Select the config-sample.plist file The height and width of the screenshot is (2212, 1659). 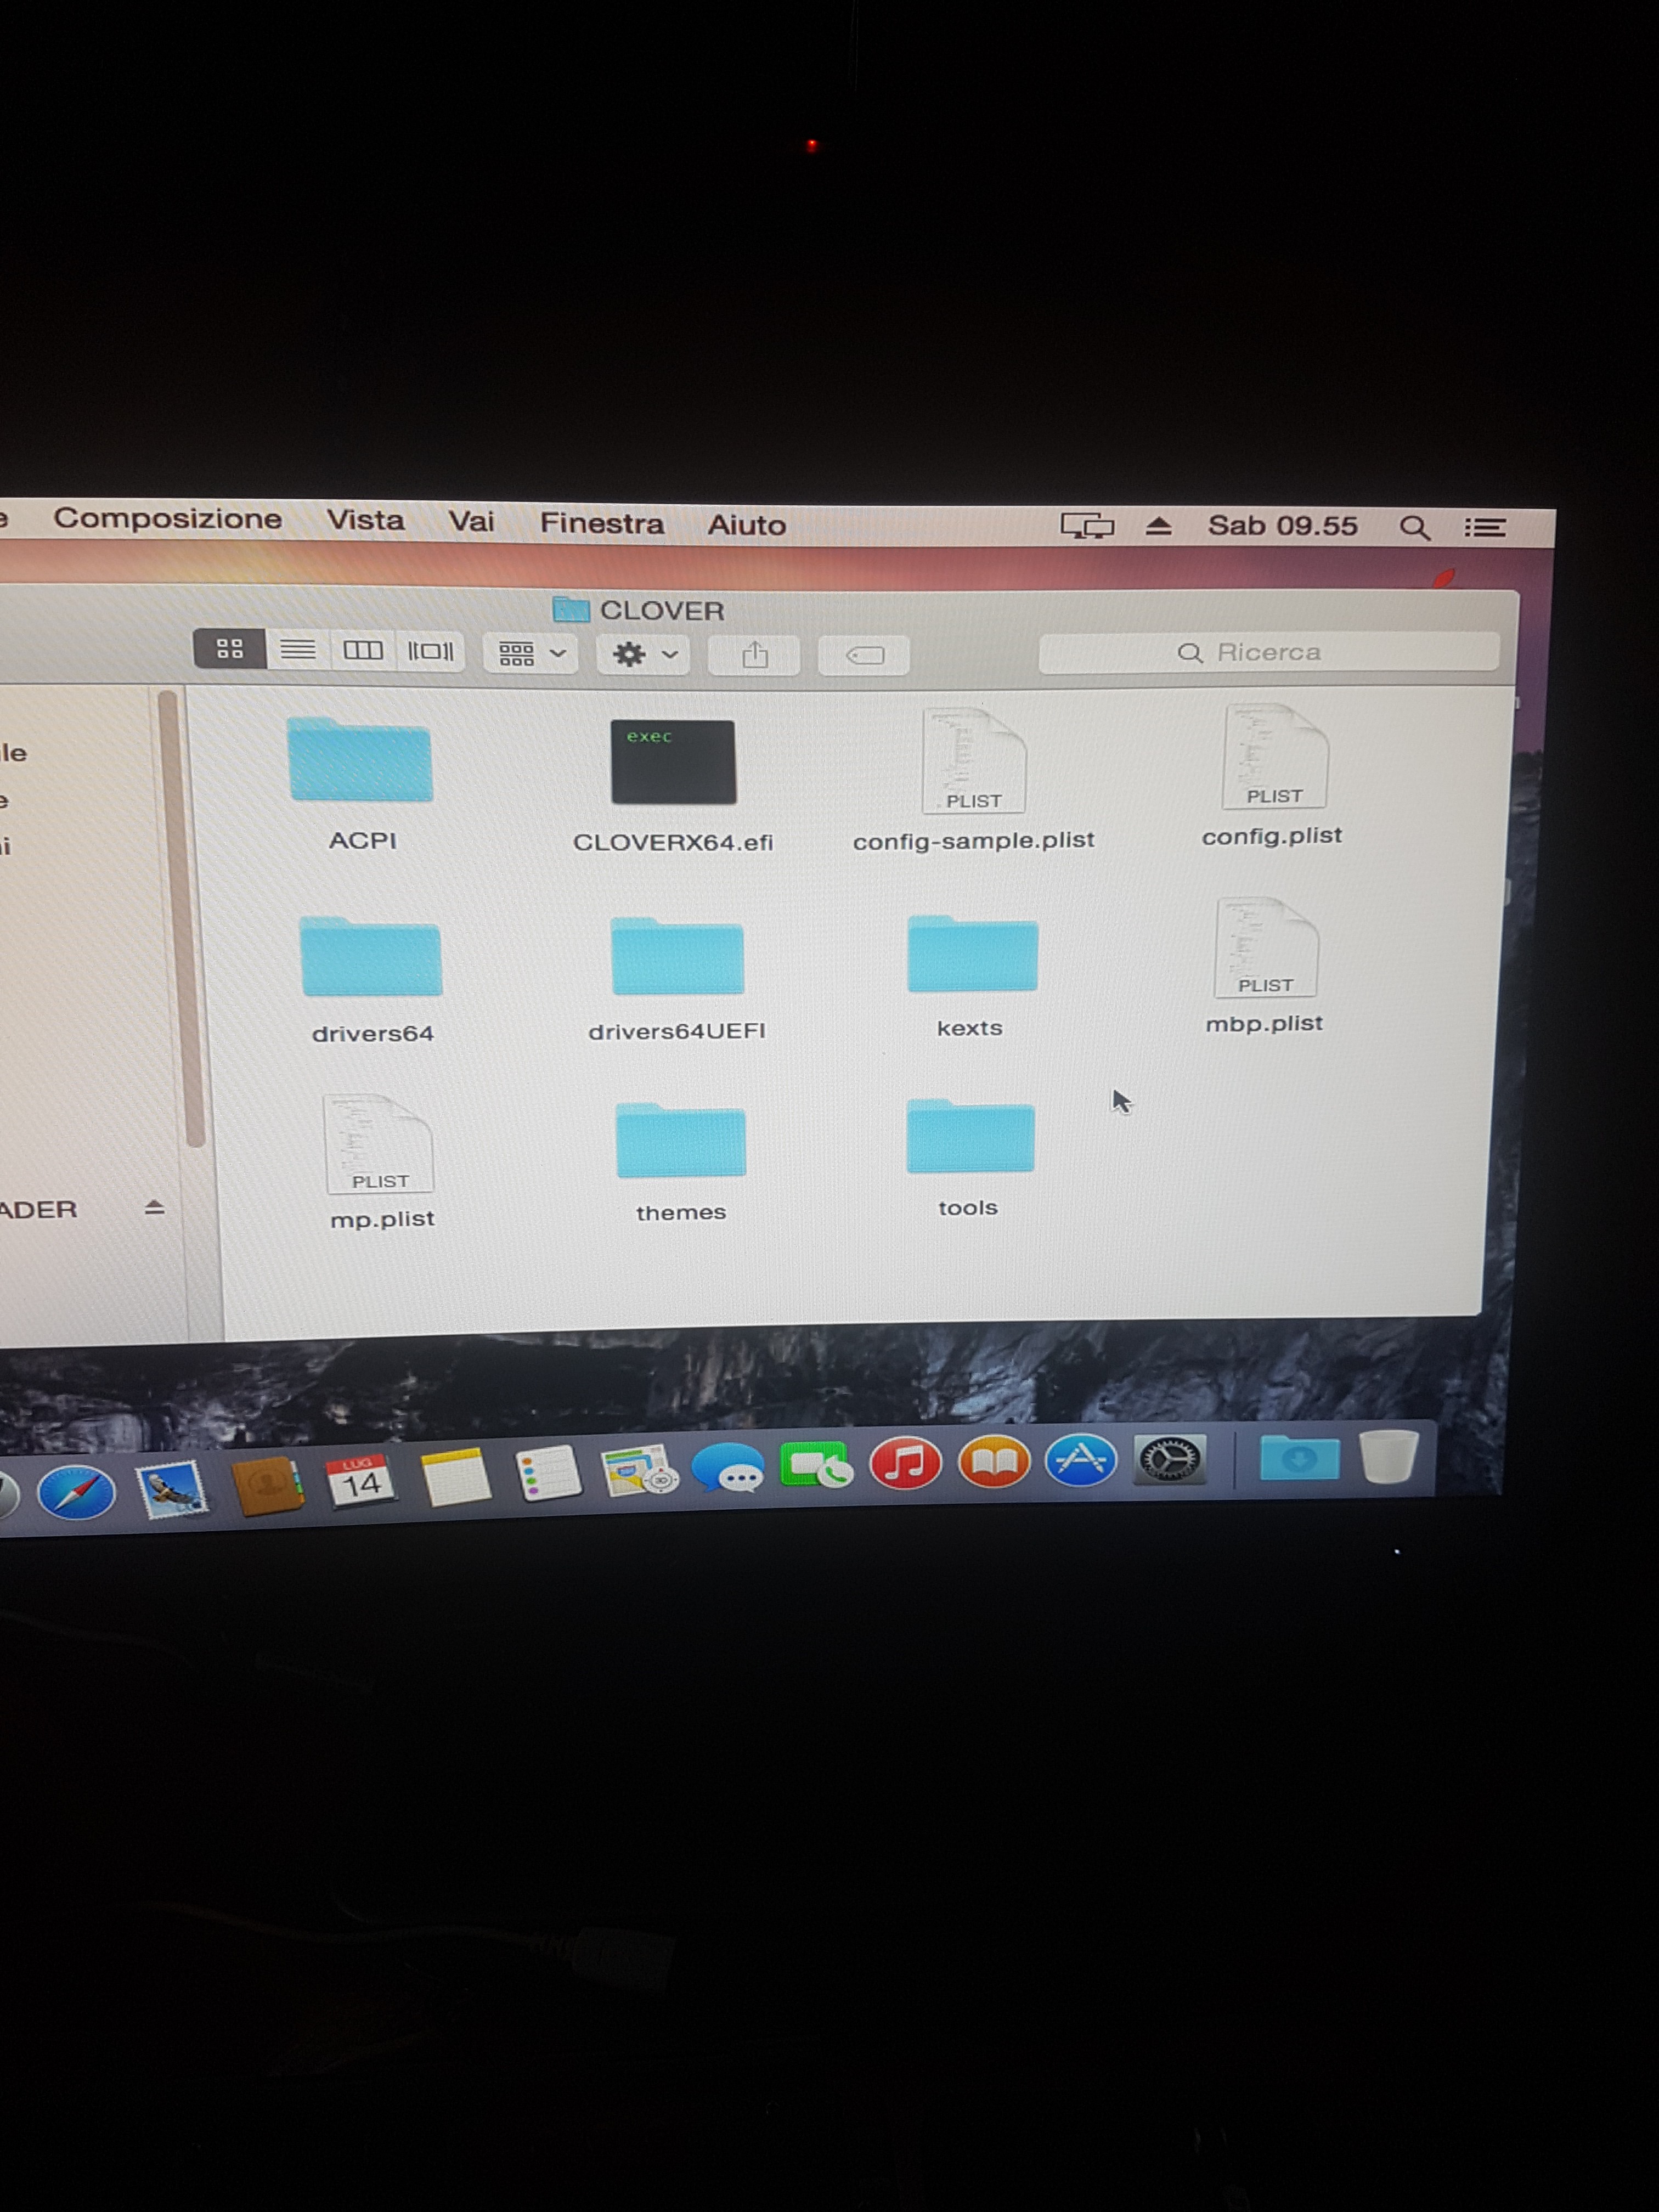973,761
